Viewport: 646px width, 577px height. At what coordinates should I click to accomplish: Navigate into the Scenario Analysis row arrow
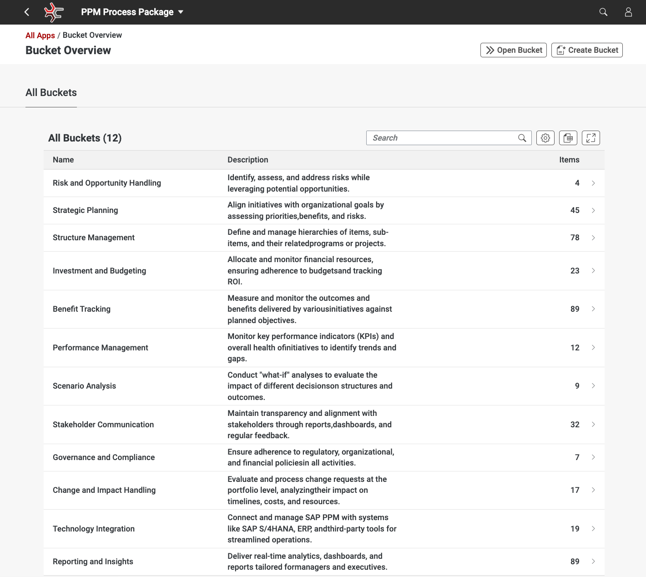[593, 386]
